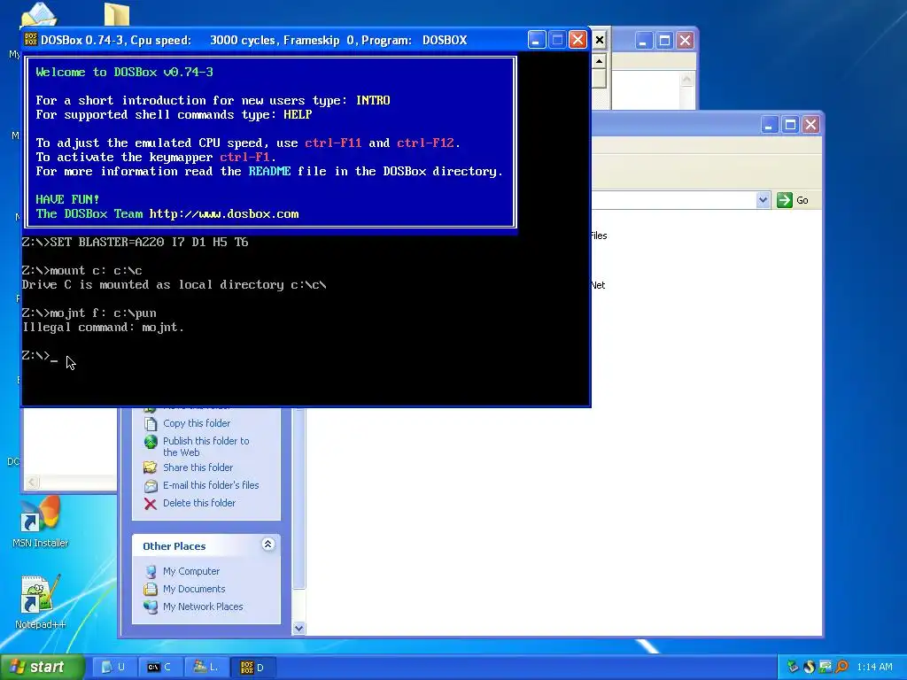907x680 pixels.
Task: Click the 'Delete this folder' link text
Action: click(199, 503)
